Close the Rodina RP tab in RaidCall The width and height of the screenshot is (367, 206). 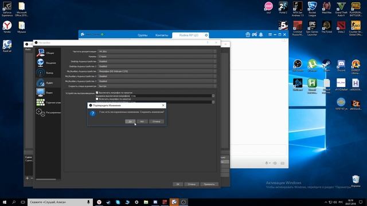pos(206,35)
